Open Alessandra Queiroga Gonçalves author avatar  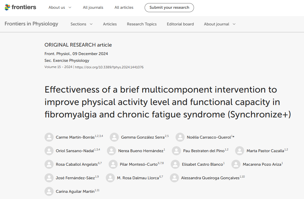click(174, 178)
